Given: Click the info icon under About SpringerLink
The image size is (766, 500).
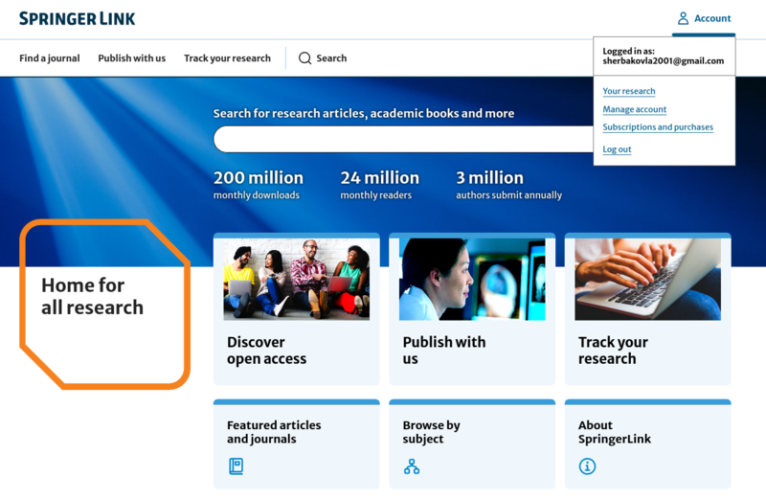Looking at the screenshot, I should 587,466.
